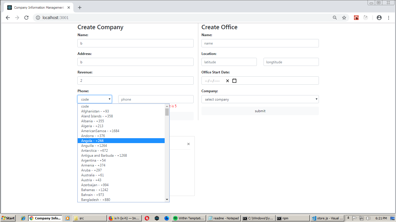Click the list scrollbar up arrow
Image resolution: width=396 pixels, height=222 pixels.
[167, 106]
